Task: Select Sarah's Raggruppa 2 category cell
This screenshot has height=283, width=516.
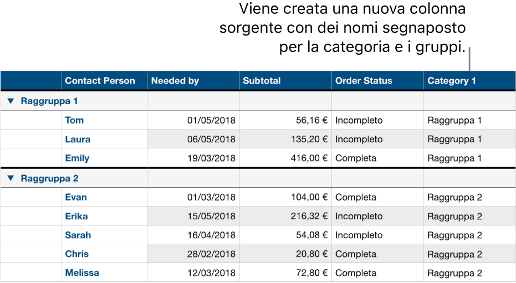Action: [x=454, y=235]
